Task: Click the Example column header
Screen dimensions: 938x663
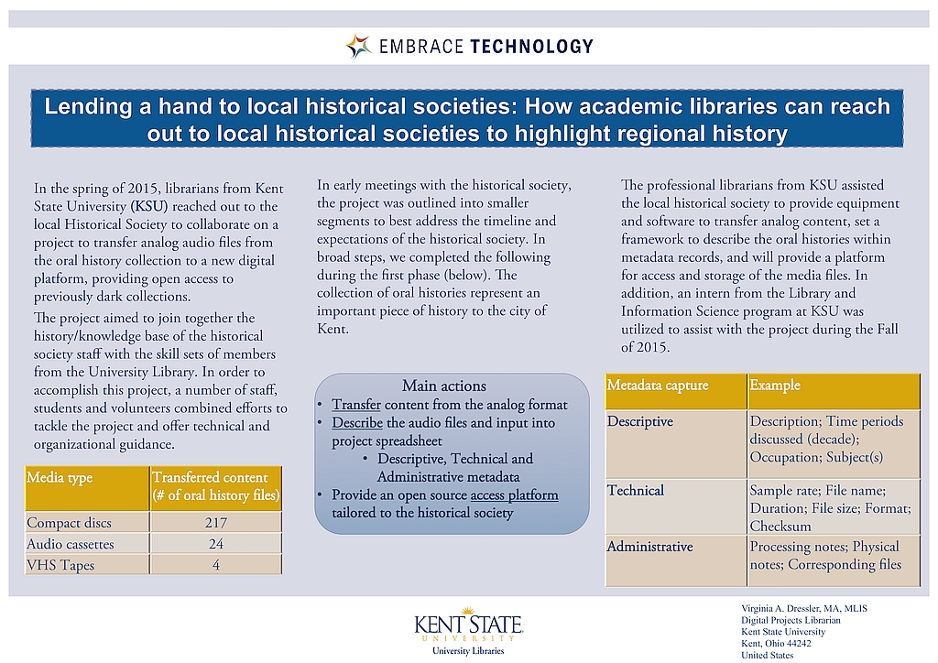Action: coord(775,386)
